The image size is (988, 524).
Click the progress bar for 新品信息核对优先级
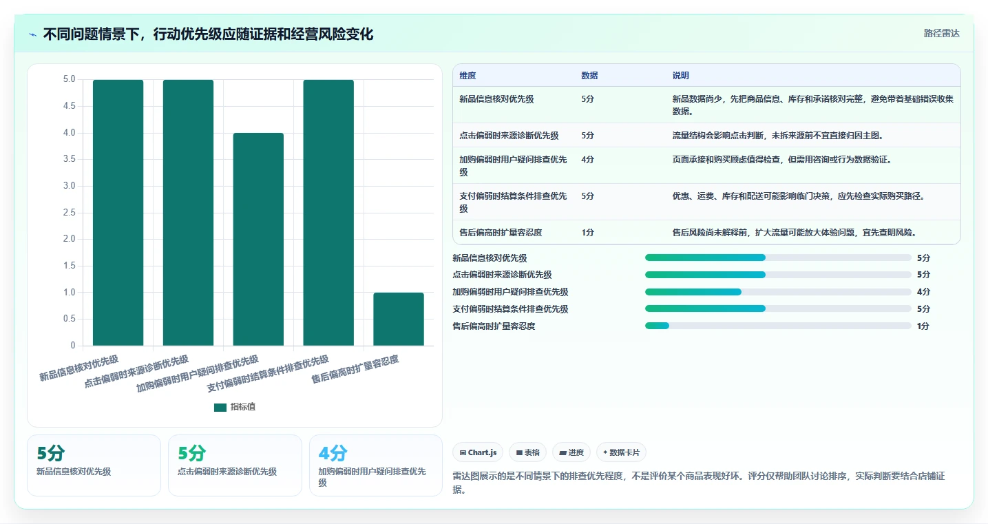tap(778, 258)
